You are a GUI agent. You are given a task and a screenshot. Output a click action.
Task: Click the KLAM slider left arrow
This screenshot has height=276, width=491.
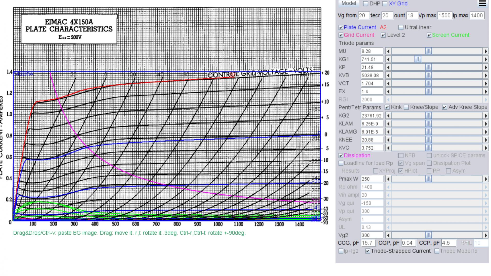388,124
